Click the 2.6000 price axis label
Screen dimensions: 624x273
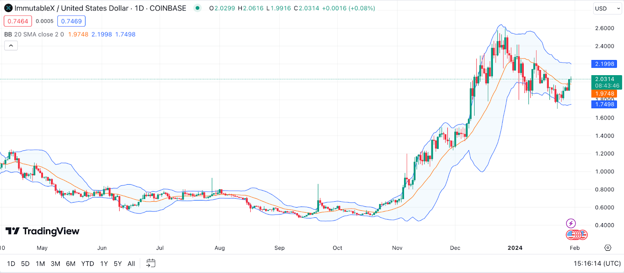click(x=604, y=28)
